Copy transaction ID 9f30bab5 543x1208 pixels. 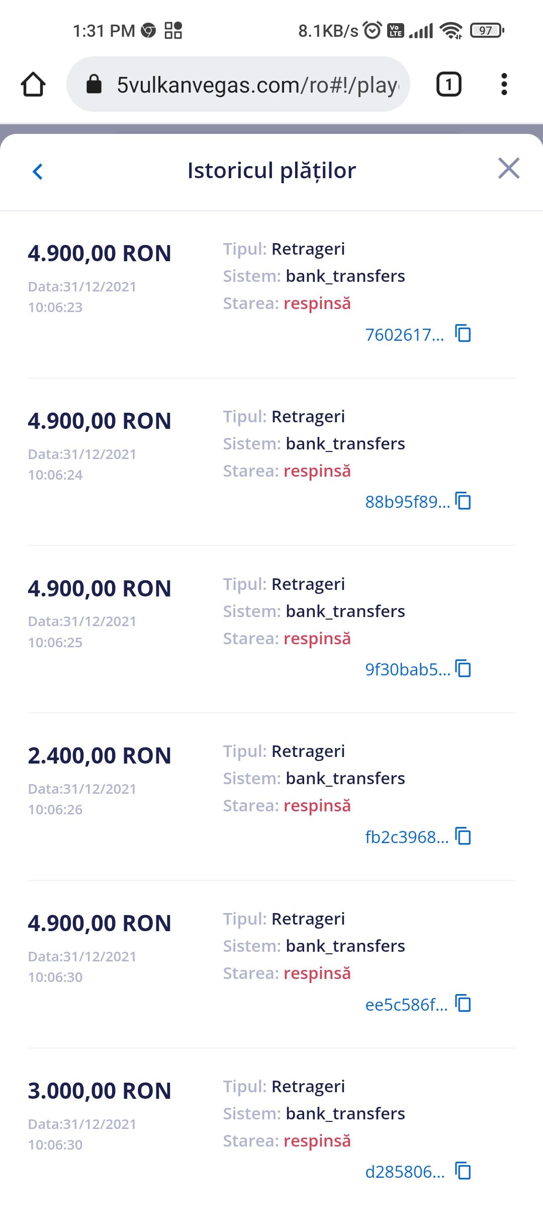pyautogui.click(x=463, y=668)
